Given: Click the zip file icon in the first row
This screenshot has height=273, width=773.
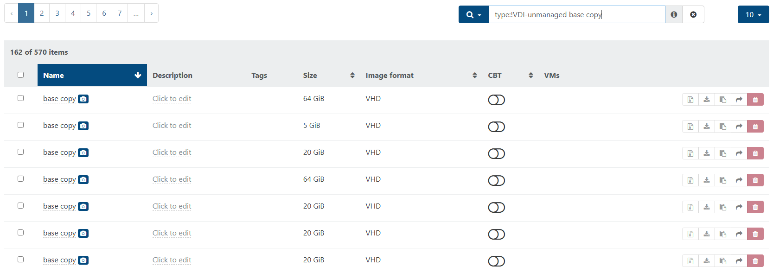Looking at the screenshot, I should tap(690, 100).
